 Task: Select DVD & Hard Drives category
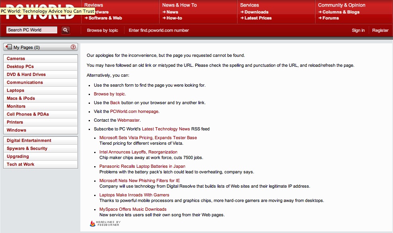[x=41, y=75]
